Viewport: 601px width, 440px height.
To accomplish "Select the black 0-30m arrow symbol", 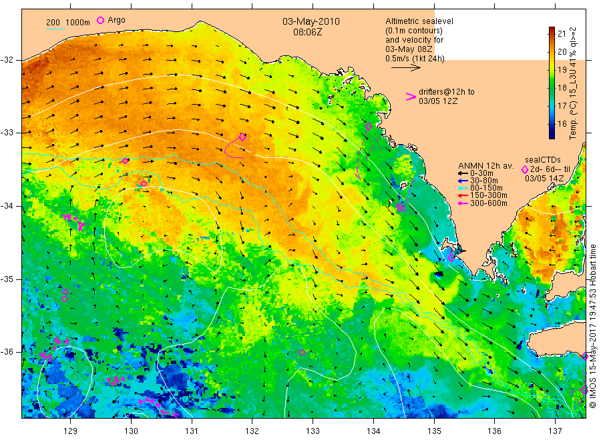I will pos(463,173).
